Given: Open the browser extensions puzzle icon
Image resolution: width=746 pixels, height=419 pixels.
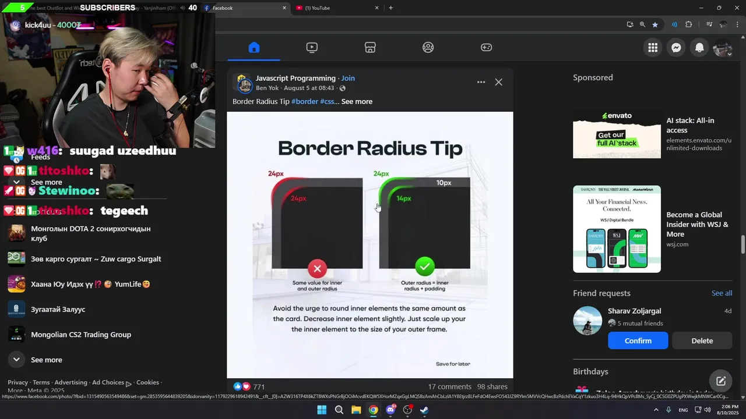Looking at the screenshot, I should (689, 24).
